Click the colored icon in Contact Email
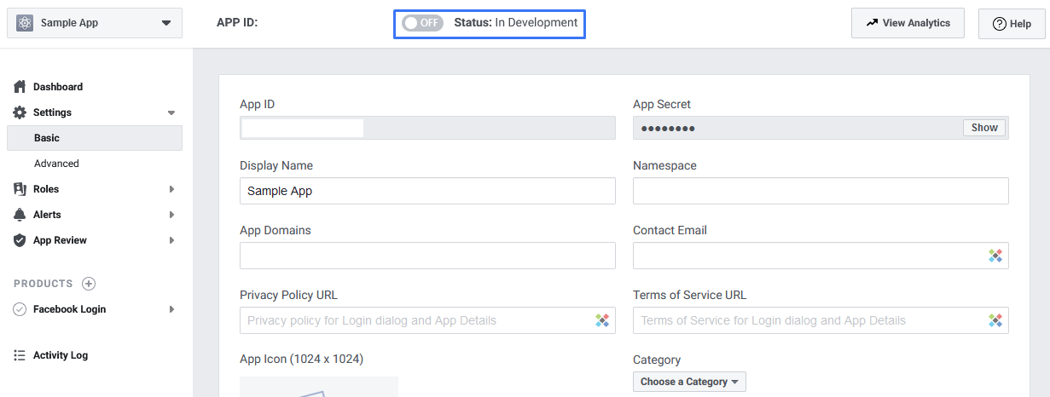The height and width of the screenshot is (397, 1050). 995,256
